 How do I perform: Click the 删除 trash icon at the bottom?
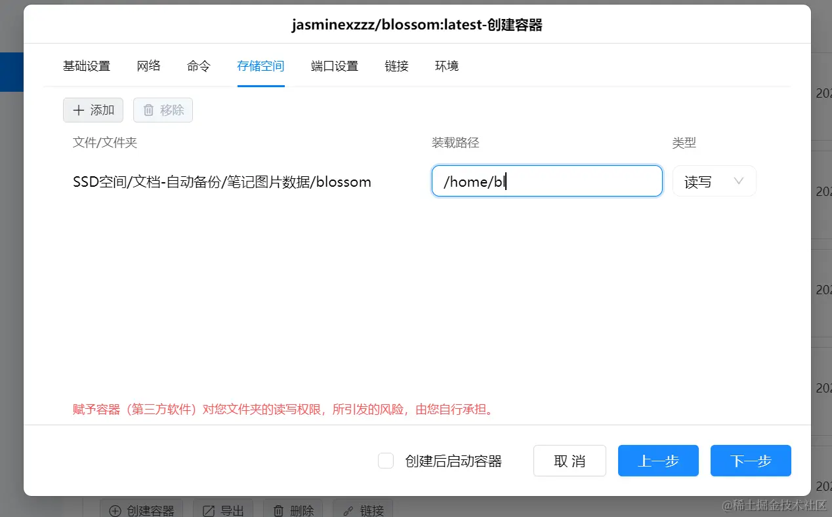[x=278, y=510]
